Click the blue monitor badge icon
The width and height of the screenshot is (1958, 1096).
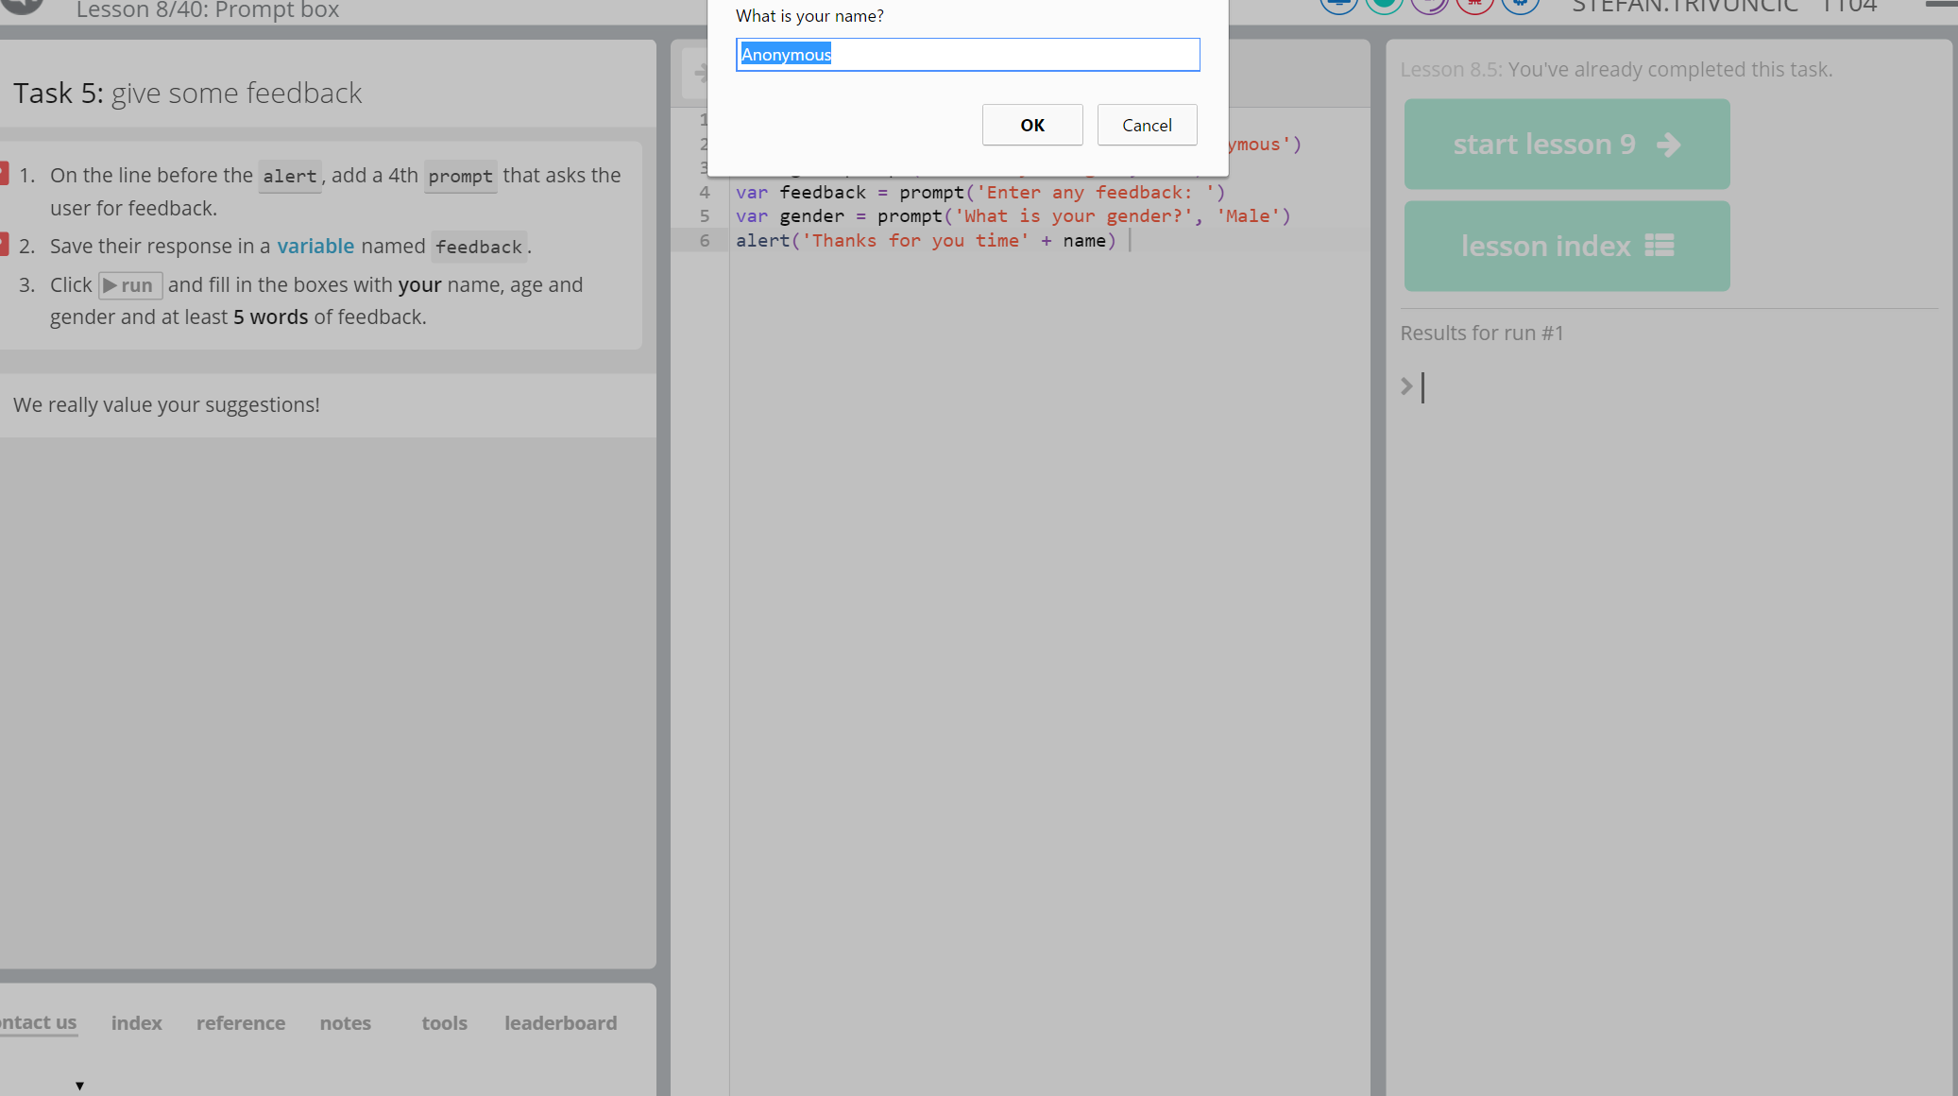(x=1338, y=4)
